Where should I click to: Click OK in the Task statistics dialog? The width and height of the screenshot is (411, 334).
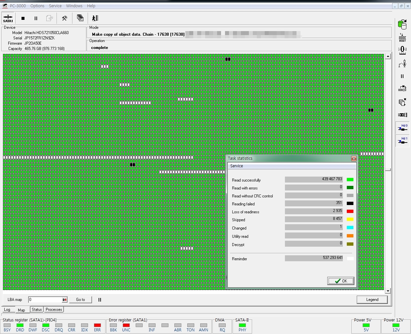coord(341,281)
